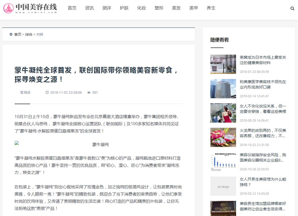Select the 美甲 menu item
298x216 pixels.
pos(194,8)
